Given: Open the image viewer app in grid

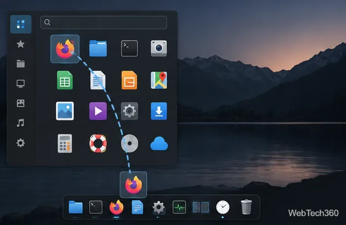Looking at the screenshot, I should coord(65,111).
